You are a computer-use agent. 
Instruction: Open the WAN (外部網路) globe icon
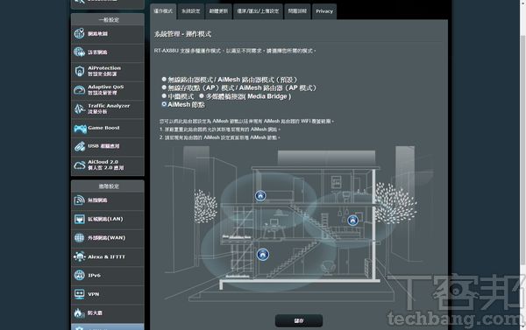click(x=80, y=238)
